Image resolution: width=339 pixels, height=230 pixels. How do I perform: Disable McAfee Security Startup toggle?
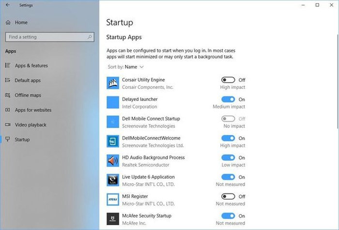pyautogui.click(x=228, y=216)
